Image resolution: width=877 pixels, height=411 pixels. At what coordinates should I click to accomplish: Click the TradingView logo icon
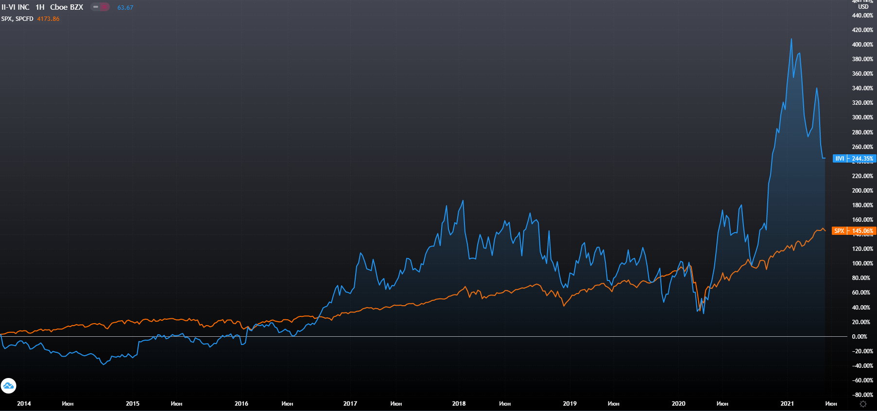pyautogui.click(x=8, y=386)
